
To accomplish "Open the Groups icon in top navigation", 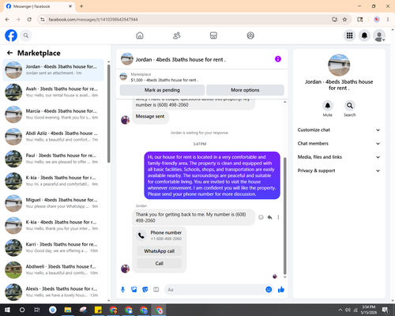I will [250, 36].
